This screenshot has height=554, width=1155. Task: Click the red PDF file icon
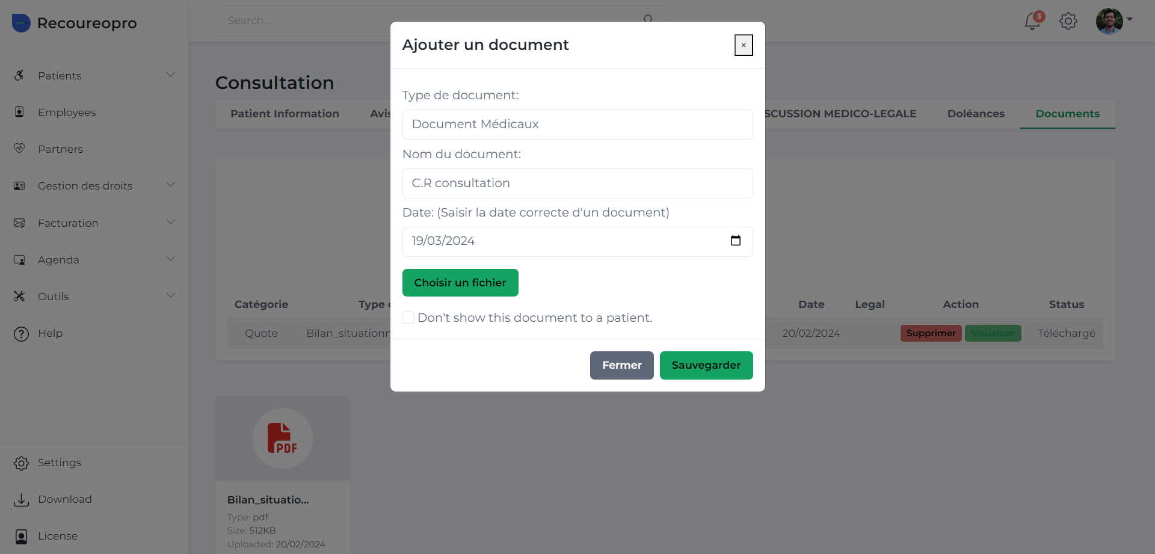[282, 438]
